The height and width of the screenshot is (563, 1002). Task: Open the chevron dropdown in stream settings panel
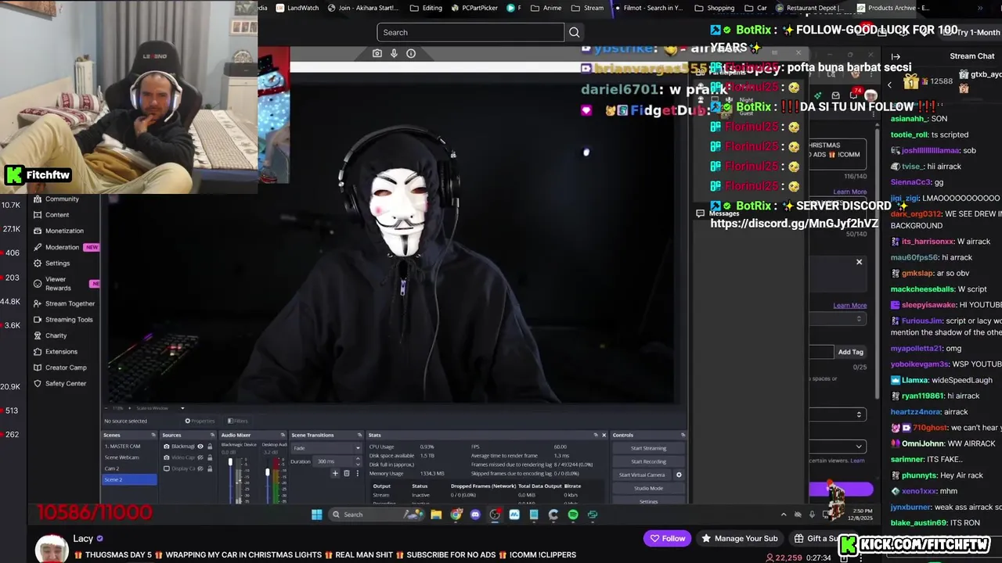(859, 446)
